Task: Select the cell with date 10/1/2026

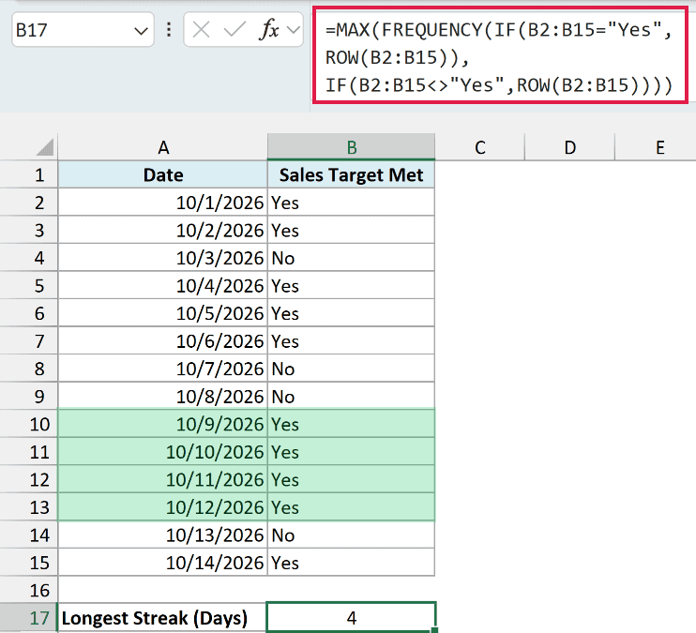Action: pyautogui.click(x=163, y=203)
